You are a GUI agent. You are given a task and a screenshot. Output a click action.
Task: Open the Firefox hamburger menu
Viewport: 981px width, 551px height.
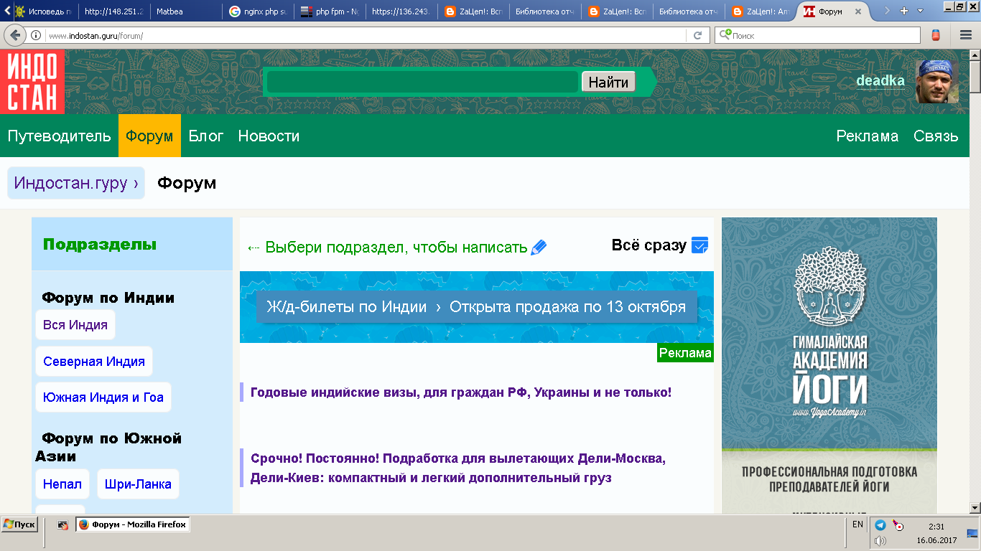point(966,35)
